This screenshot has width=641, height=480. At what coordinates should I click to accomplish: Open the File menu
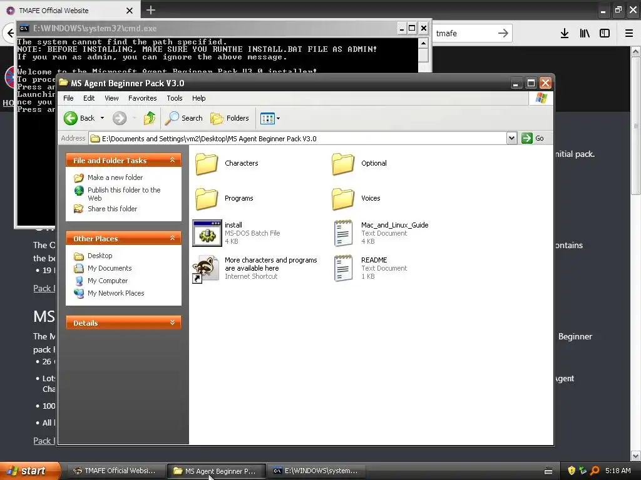pyautogui.click(x=68, y=98)
